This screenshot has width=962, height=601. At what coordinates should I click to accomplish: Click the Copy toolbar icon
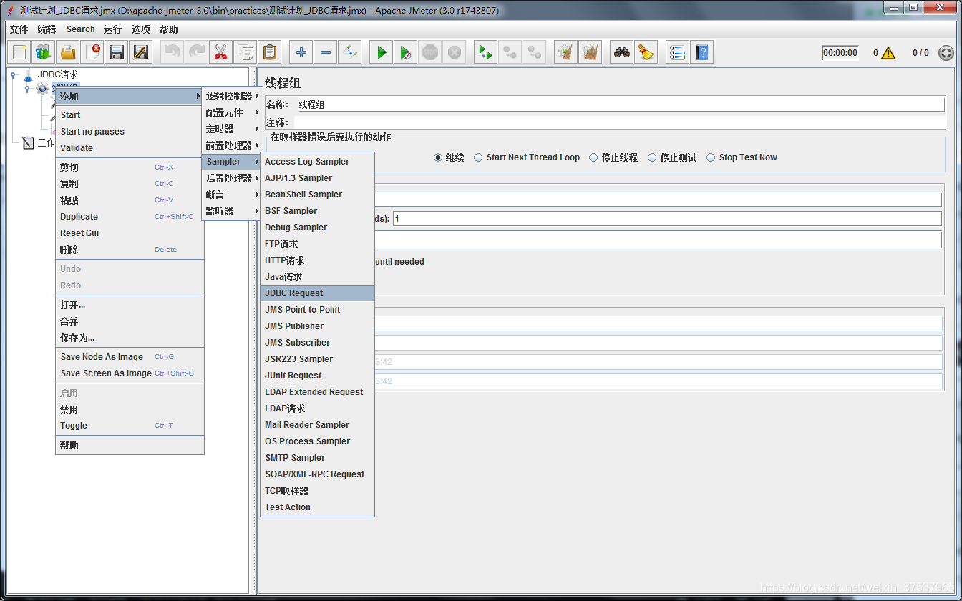[x=246, y=52]
